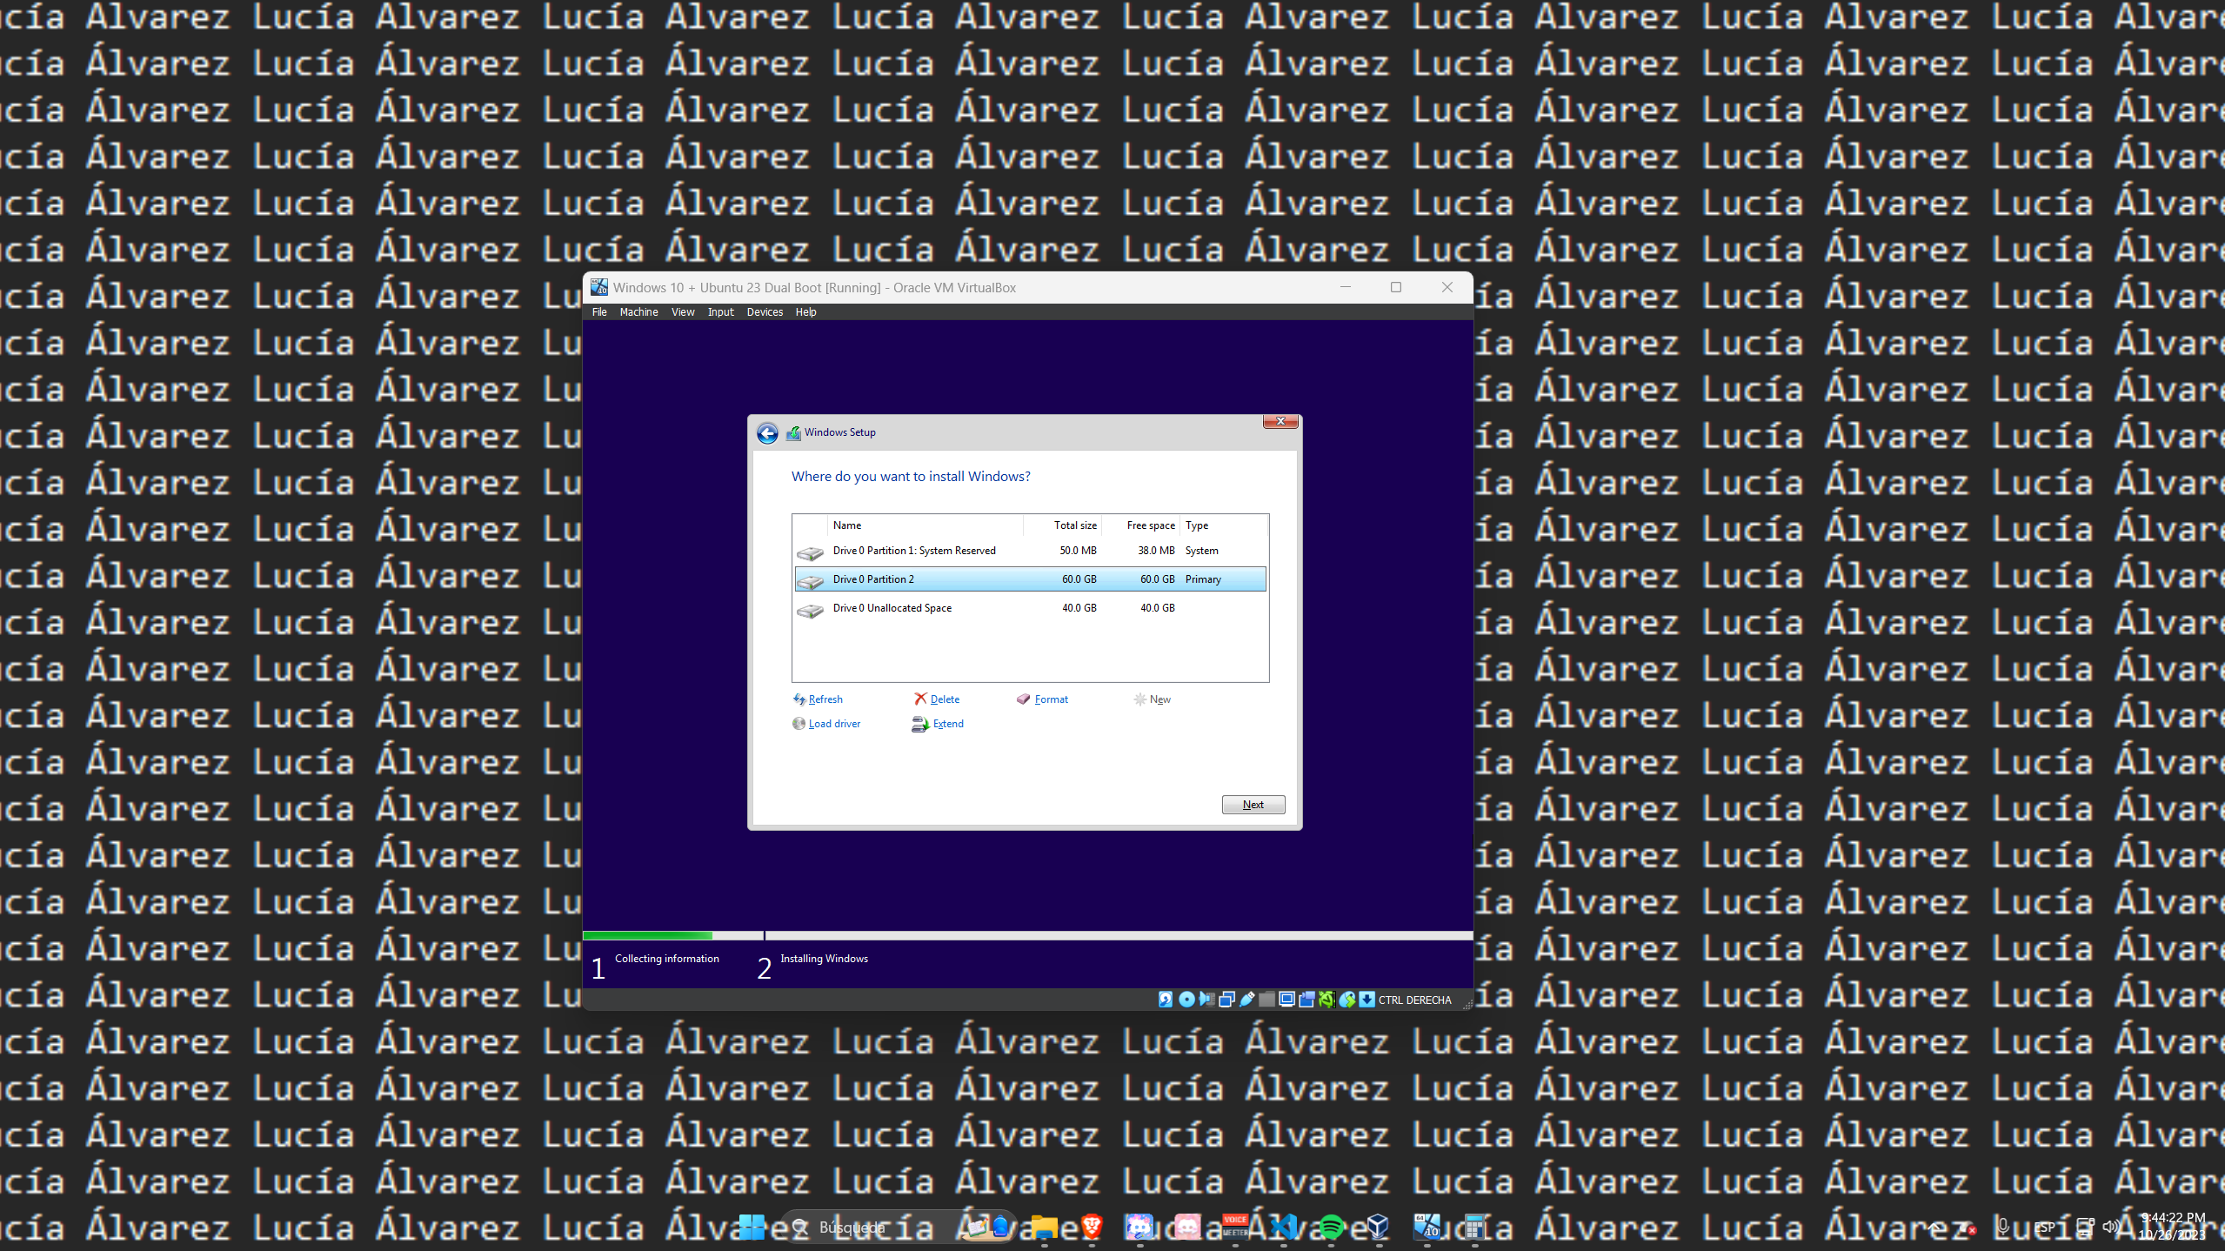
Task: Click the mouse integration icon in VirtualBox status bar
Action: click(1346, 1000)
